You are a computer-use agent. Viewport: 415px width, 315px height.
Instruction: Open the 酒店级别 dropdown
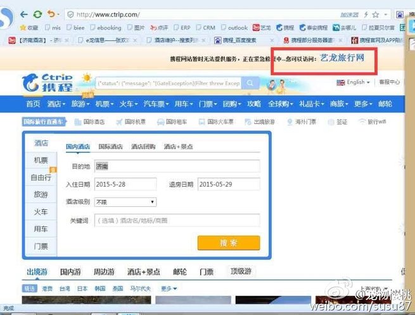(125, 202)
